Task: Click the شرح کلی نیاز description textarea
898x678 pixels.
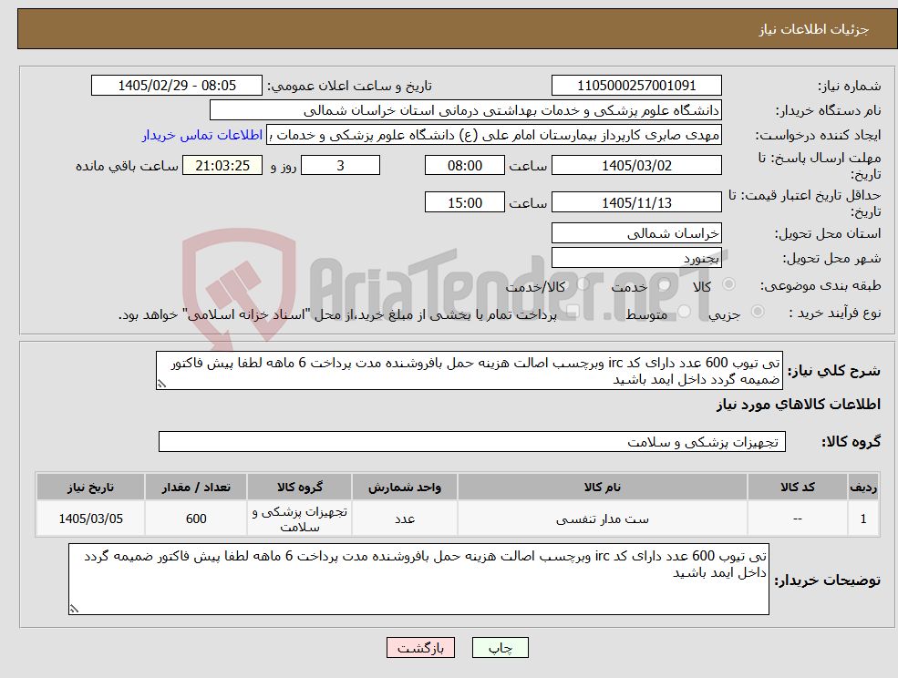Action: (469, 371)
